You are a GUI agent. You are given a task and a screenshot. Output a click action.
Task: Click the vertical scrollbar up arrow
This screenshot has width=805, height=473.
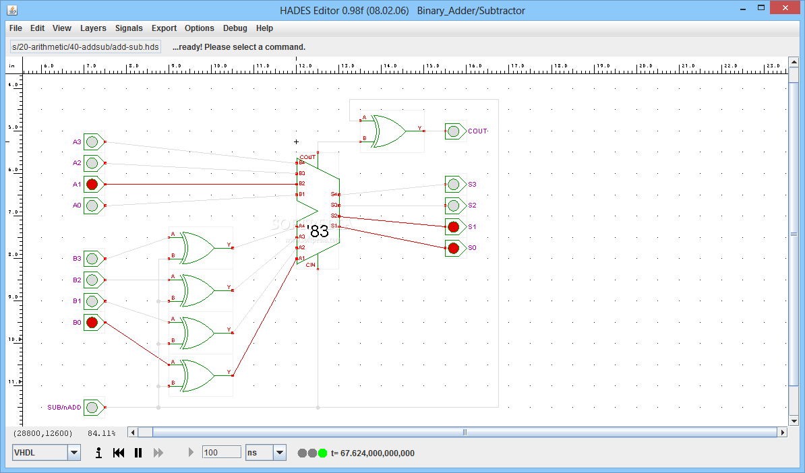[x=794, y=62]
